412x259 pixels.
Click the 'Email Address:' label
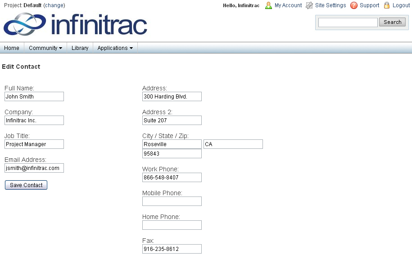click(x=25, y=160)
